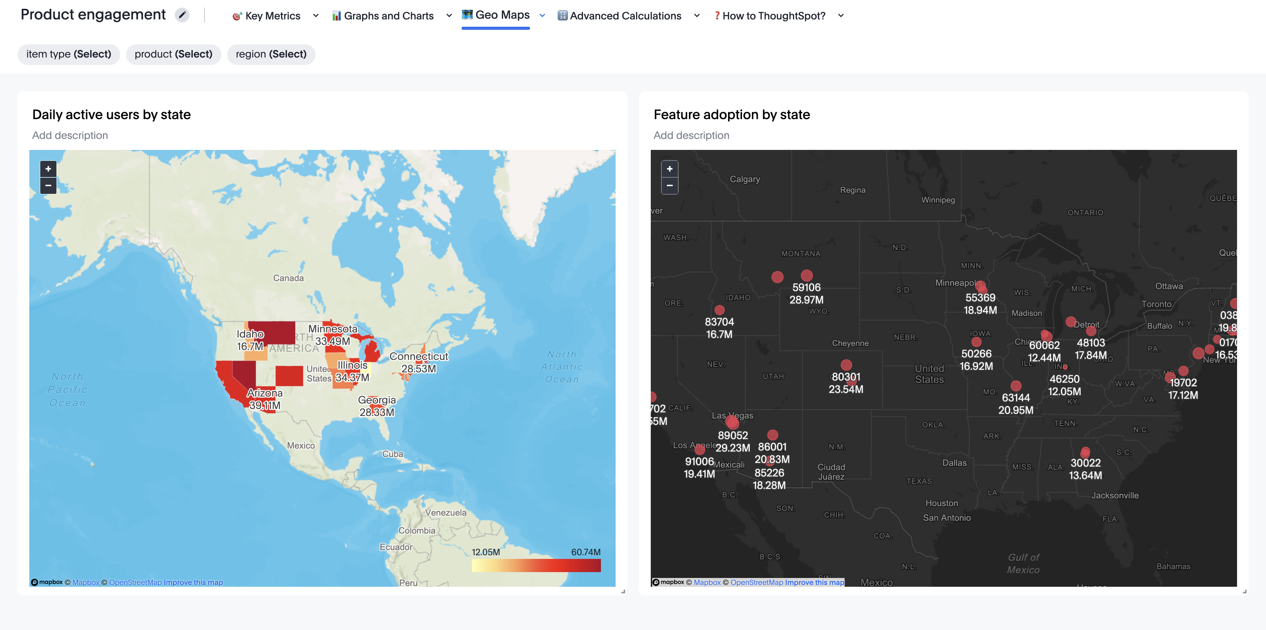1266x630 pixels.
Task: Zoom out on Daily active users map
Action: pos(48,186)
